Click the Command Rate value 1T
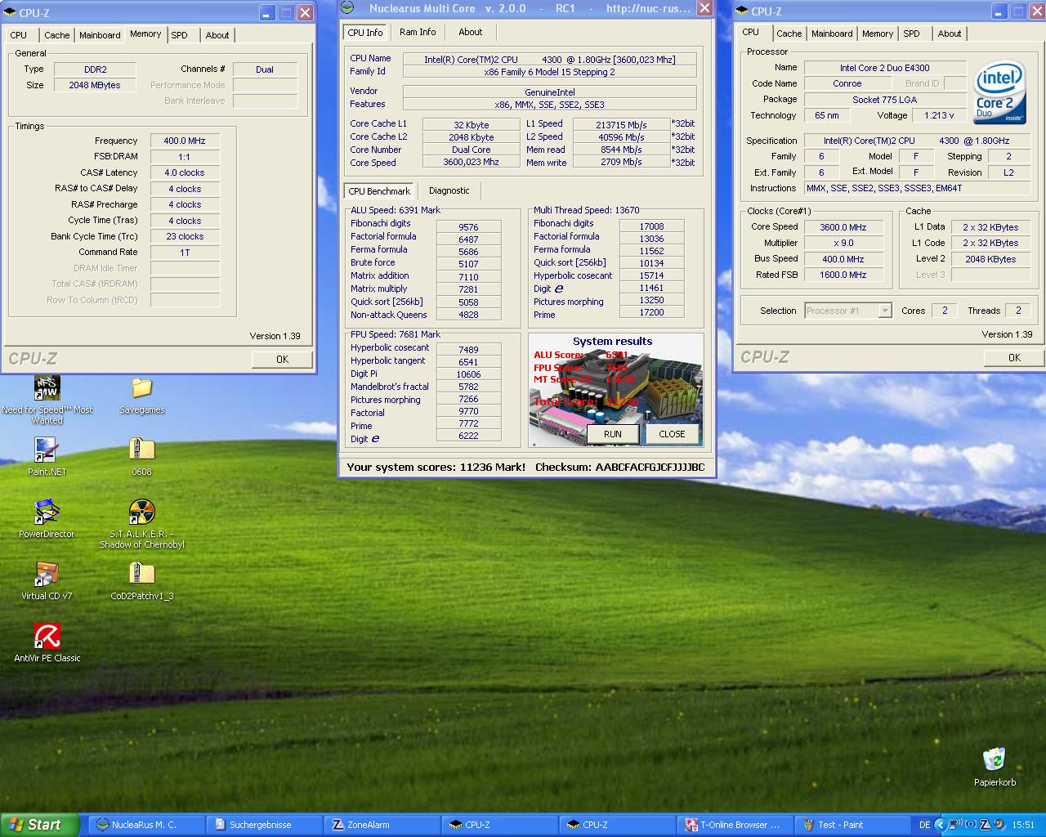The width and height of the screenshot is (1046, 837). 185,253
